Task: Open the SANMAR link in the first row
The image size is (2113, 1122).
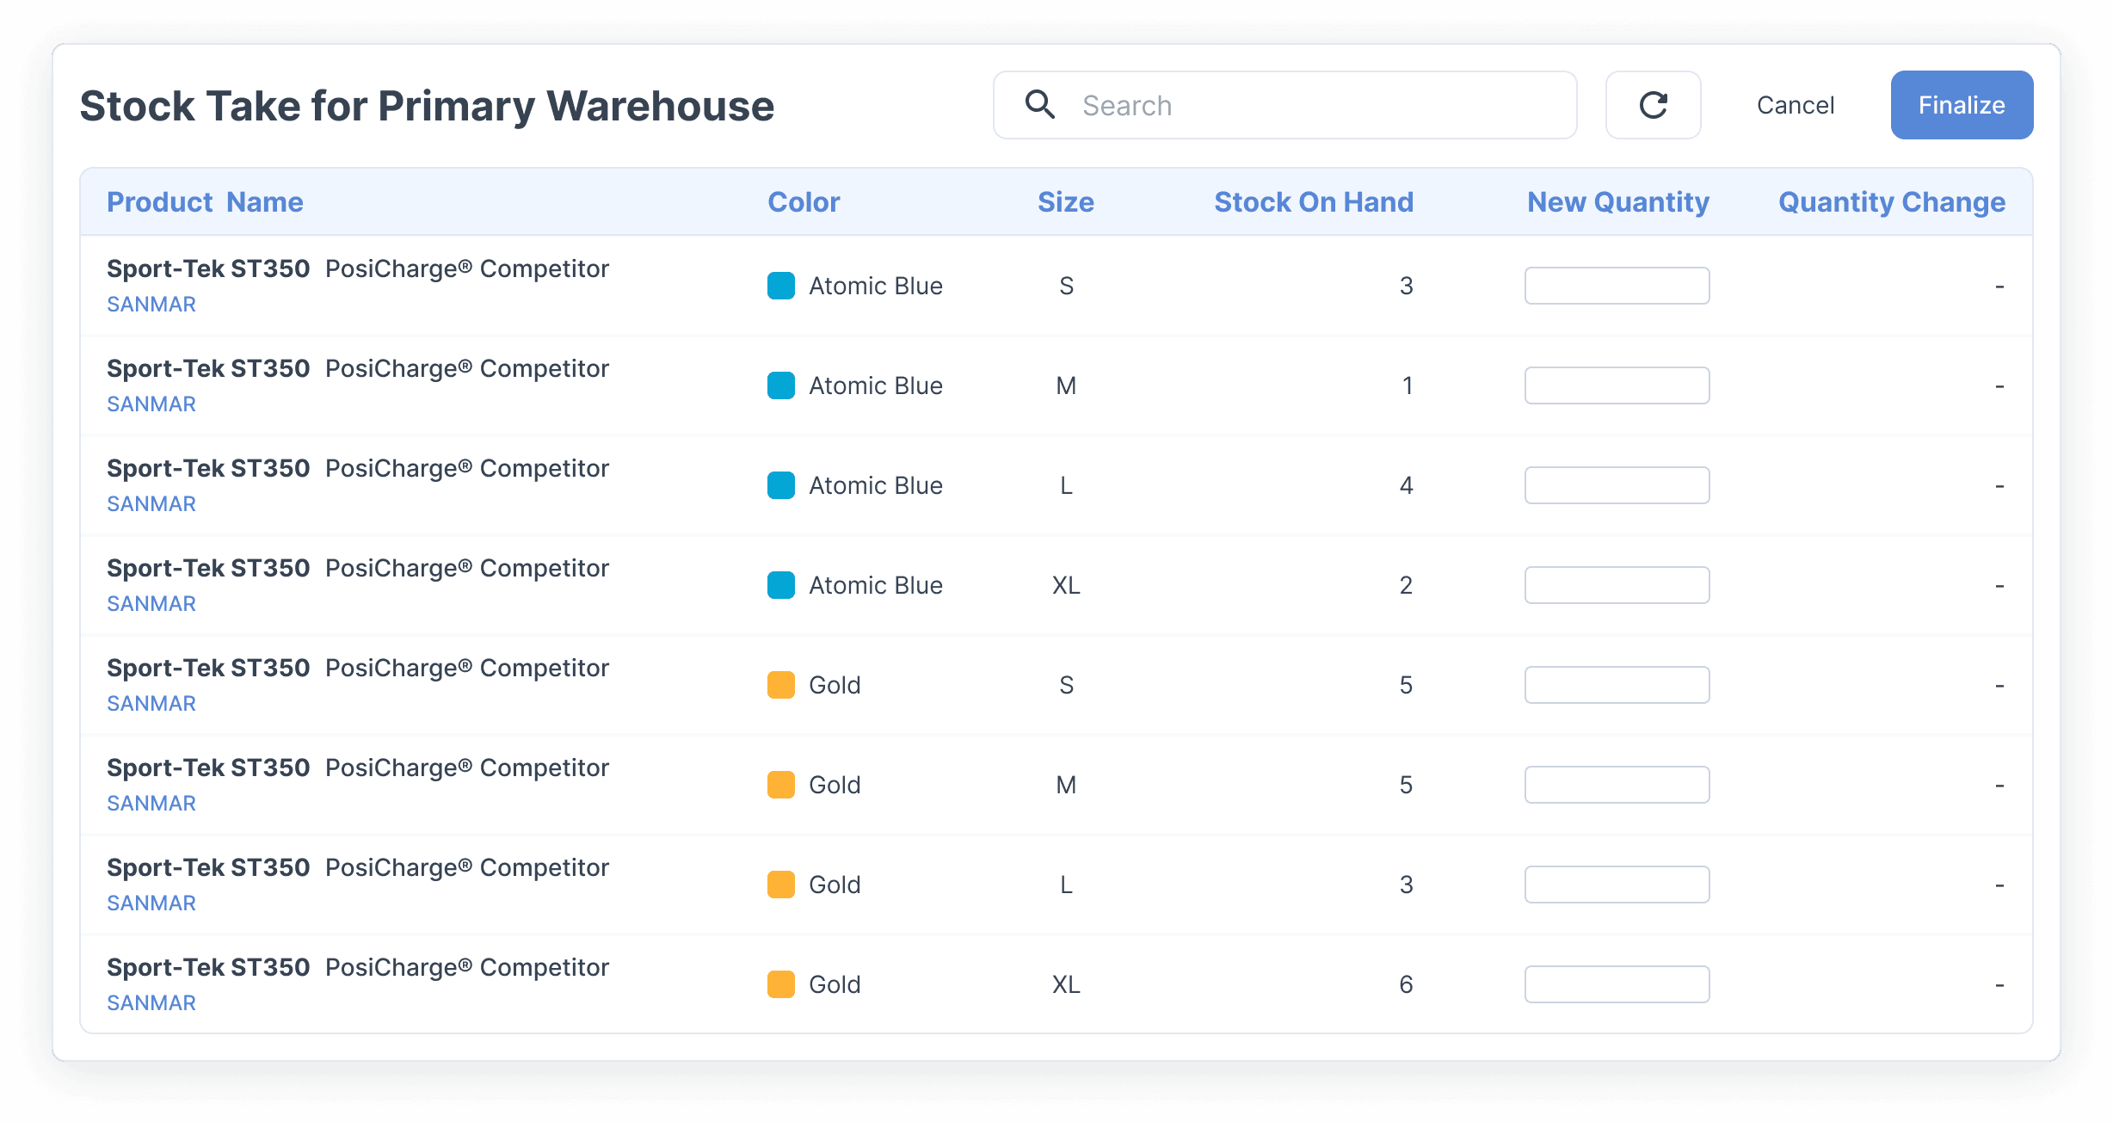Action: click(151, 303)
